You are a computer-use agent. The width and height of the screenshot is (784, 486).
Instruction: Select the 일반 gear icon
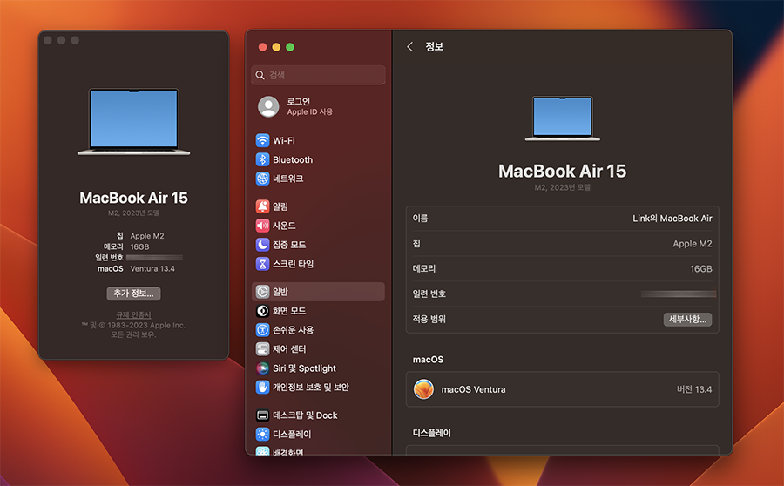tap(262, 292)
